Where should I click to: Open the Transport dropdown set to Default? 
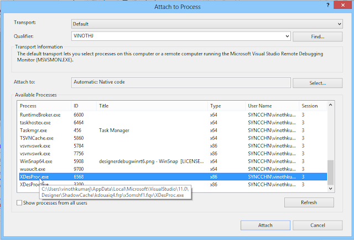point(207,24)
